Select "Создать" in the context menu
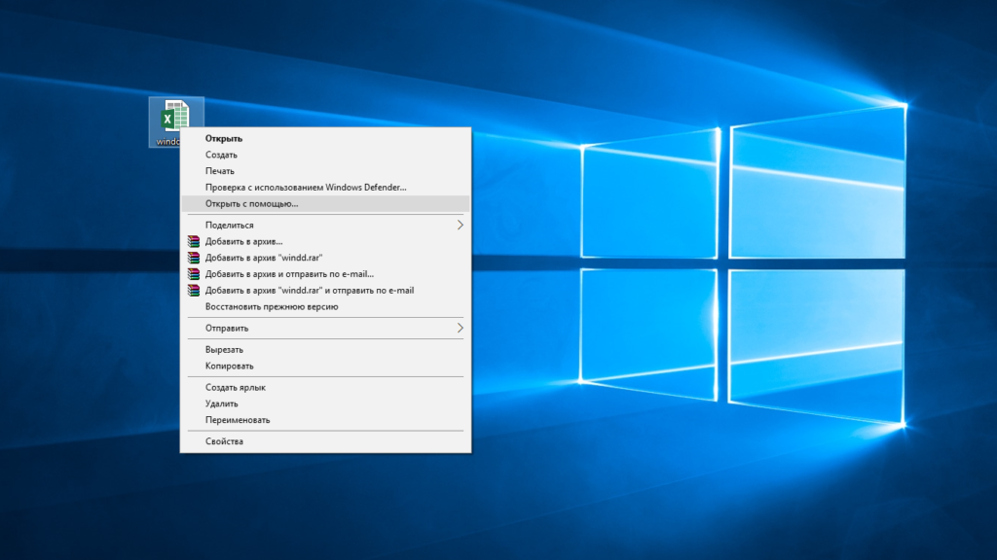 [221, 155]
